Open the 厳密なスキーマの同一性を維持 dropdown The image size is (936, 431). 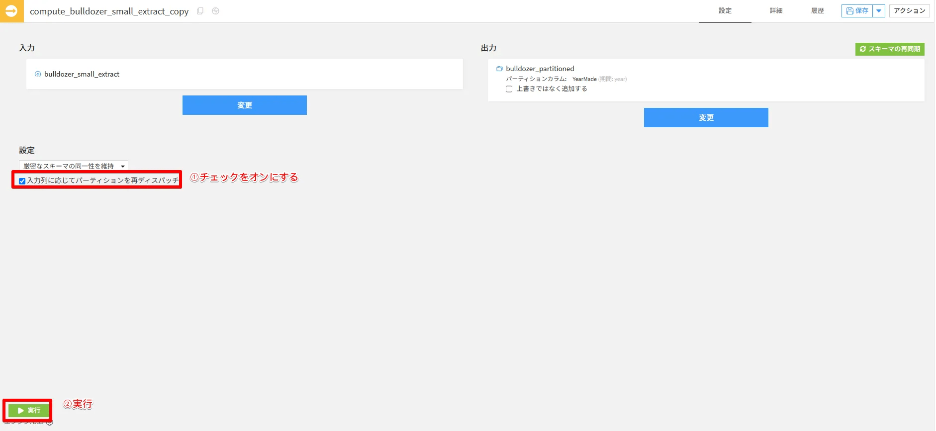pyautogui.click(x=74, y=166)
